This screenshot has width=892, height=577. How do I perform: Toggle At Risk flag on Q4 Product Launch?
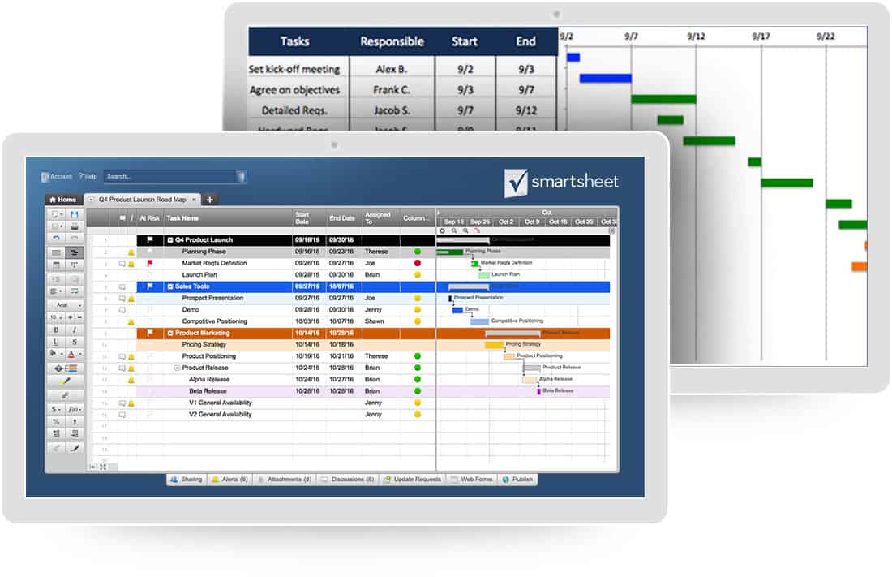pyautogui.click(x=150, y=239)
